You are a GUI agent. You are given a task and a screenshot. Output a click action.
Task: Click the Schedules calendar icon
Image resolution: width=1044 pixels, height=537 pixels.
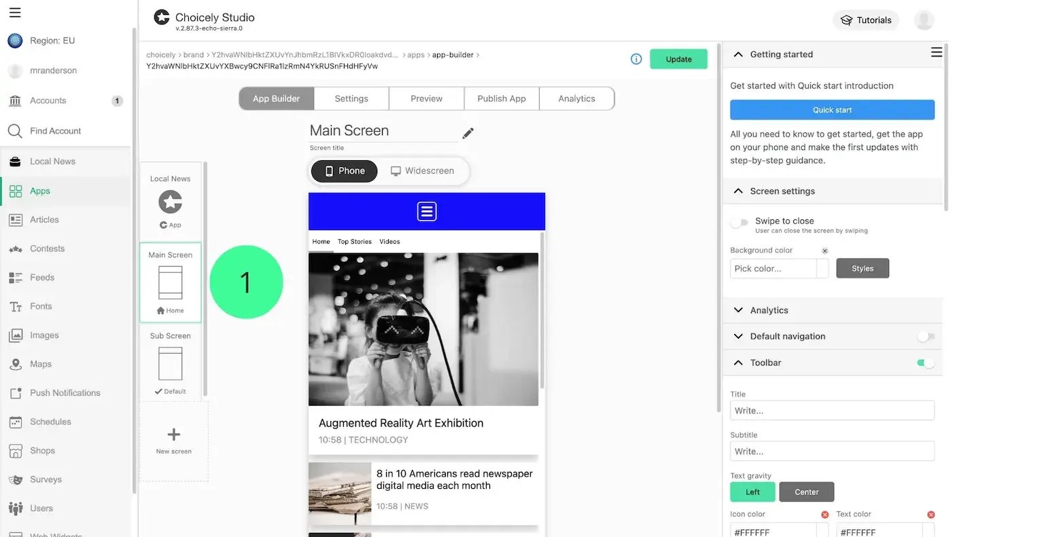pyautogui.click(x=15, y=422)
